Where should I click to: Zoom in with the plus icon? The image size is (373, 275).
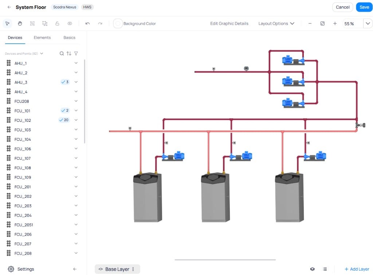pyautogui.click(x=335, y=24)
